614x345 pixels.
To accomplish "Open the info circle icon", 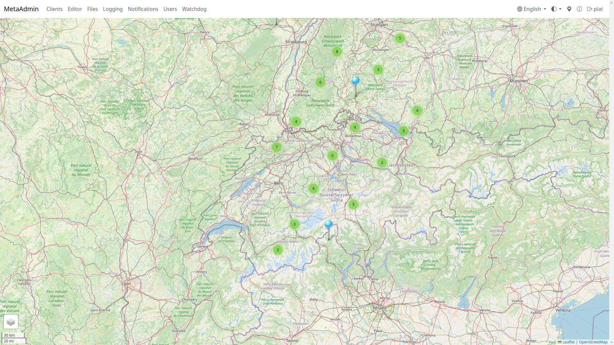I will point(579,9).
